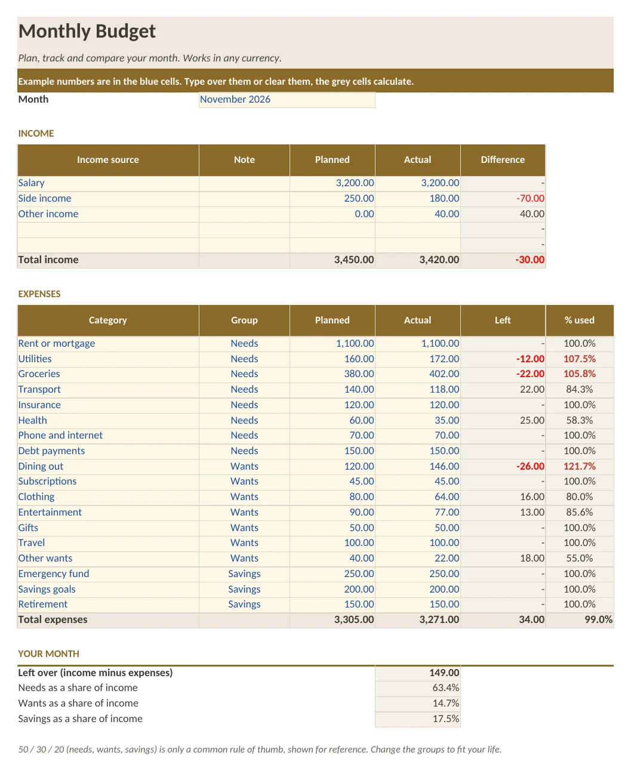Select the 121.7% used cell

coord(580,467)
